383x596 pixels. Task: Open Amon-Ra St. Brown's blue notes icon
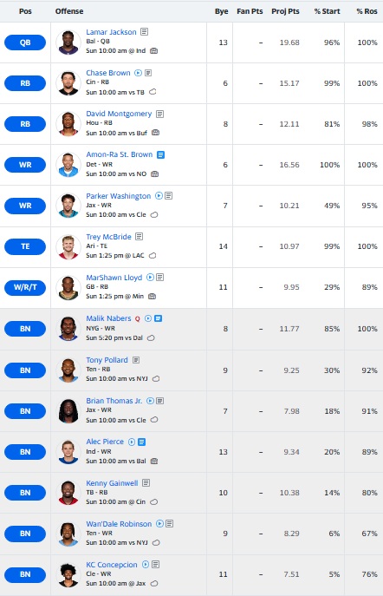coord(161,154)
